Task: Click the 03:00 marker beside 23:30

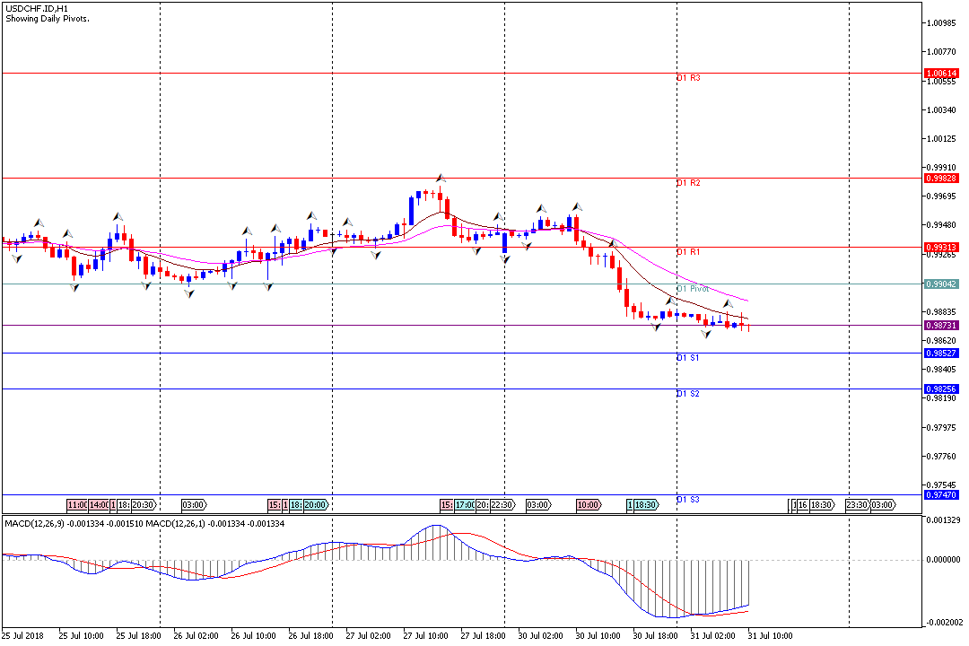Action: click(883, 505)
